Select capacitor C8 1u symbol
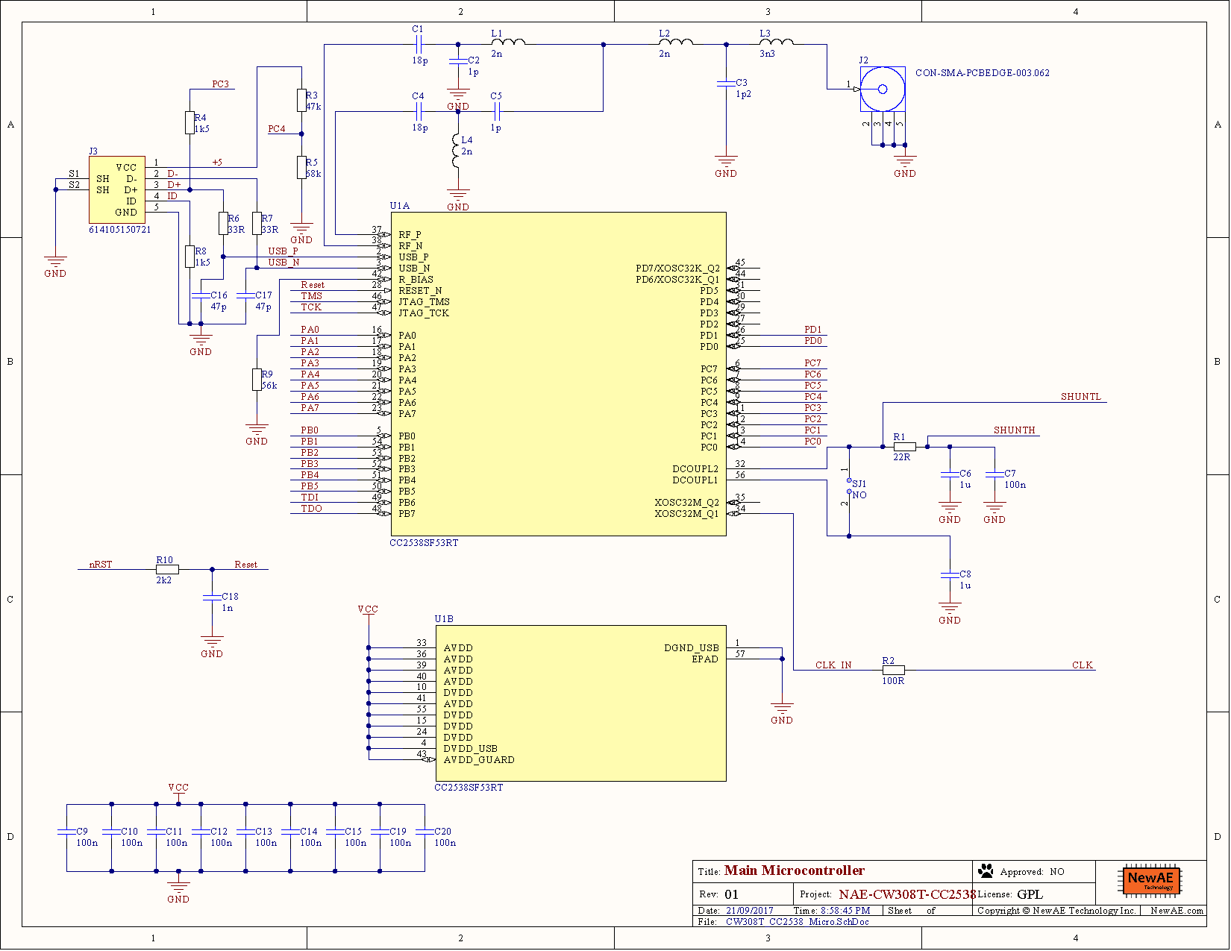This screenshot has width=1231, height=951. coord(950,575)
